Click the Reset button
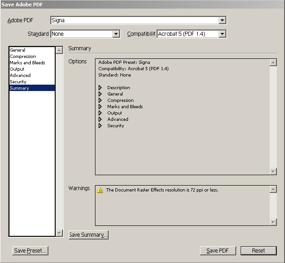Screen dimensions: 285x263 (x=258, y=251)
